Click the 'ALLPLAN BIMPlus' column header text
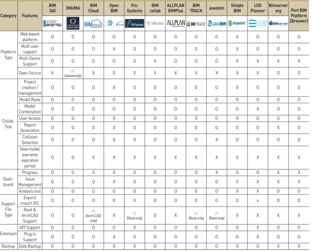The image size is (313, 251). click(176, 8)
